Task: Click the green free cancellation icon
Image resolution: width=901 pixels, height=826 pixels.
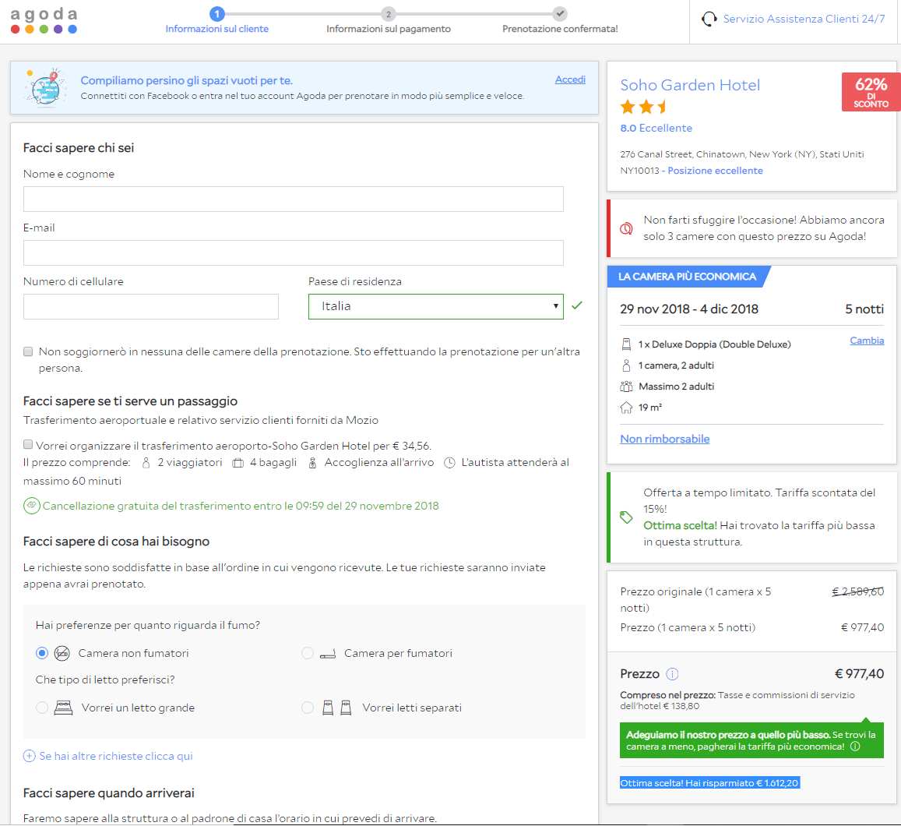Action: 32,506
